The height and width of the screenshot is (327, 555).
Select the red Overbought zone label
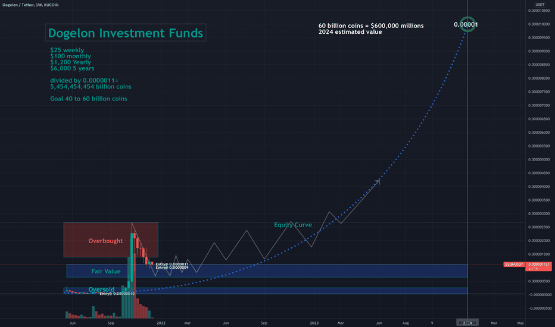[x=105, y=241]
